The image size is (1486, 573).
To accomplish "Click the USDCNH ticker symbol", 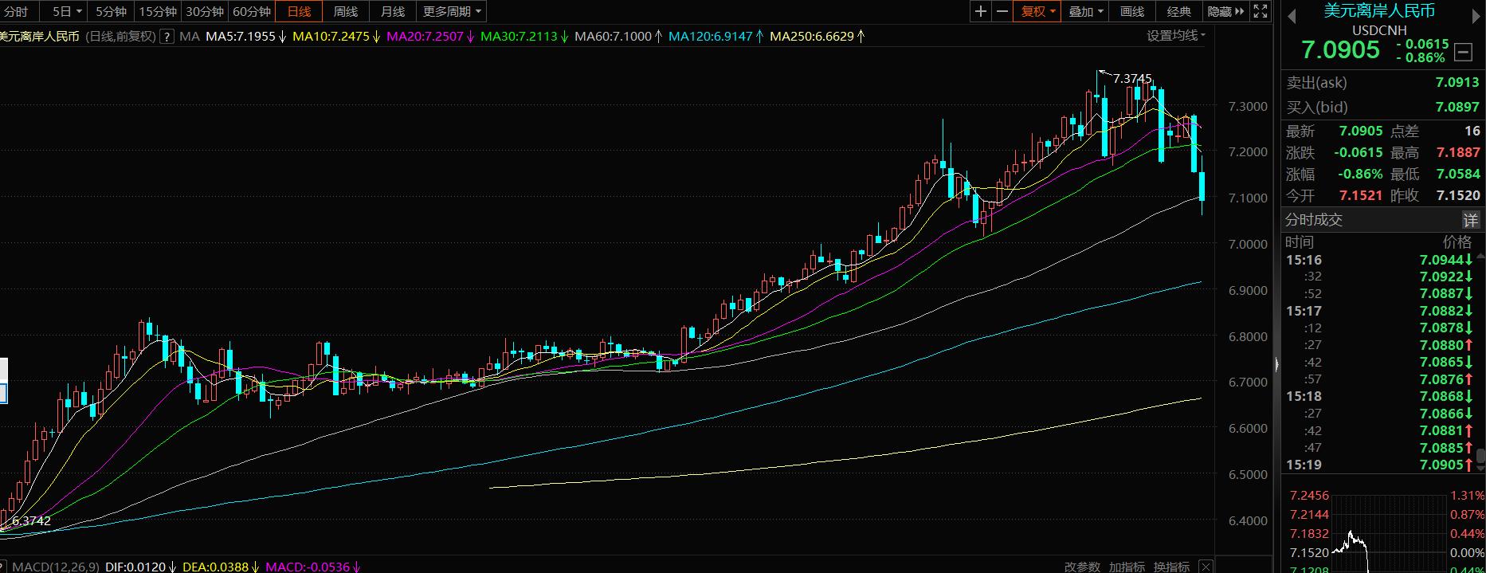I will click(x=1379, y=30).
